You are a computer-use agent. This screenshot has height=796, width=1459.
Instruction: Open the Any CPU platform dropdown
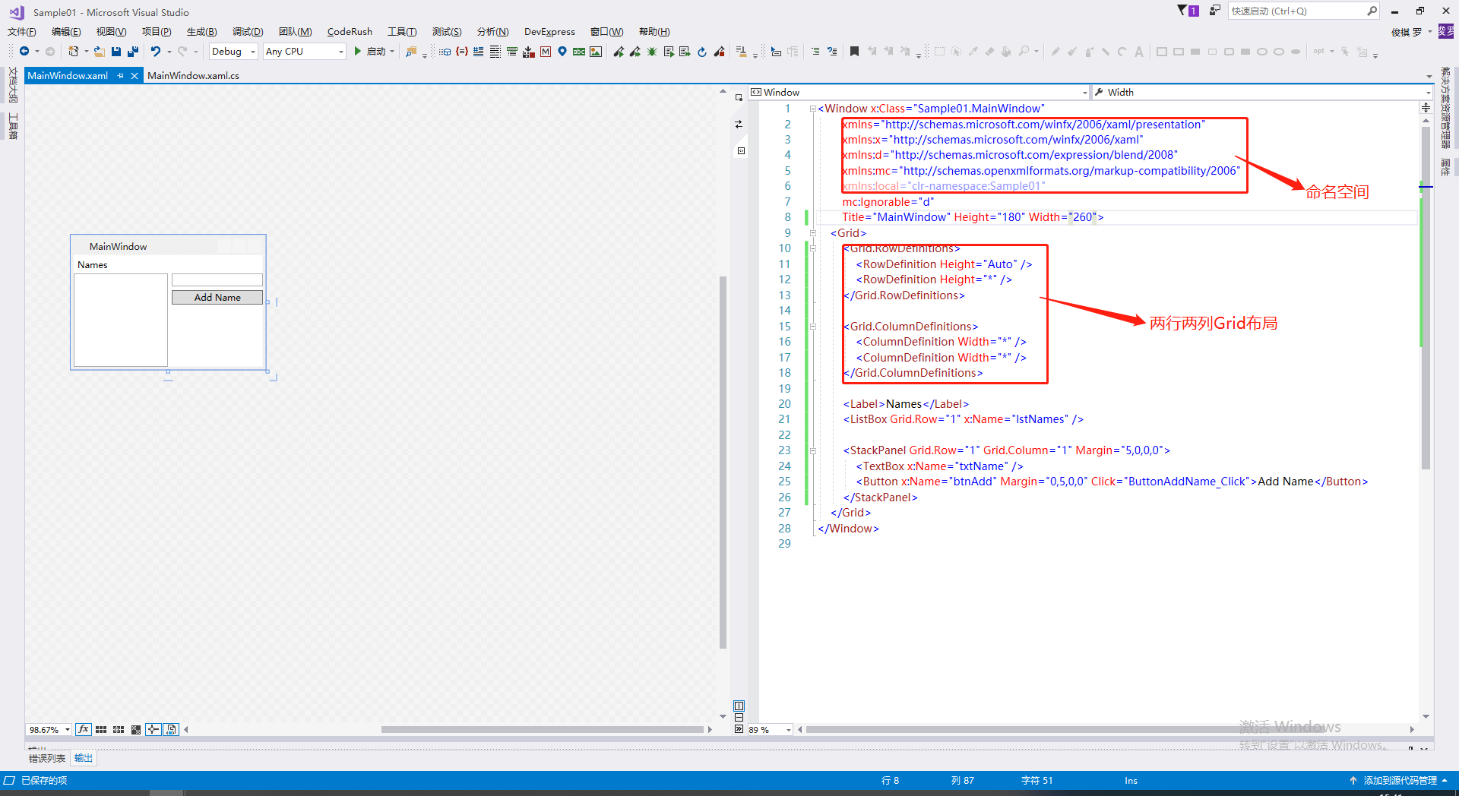coord(304,52)
